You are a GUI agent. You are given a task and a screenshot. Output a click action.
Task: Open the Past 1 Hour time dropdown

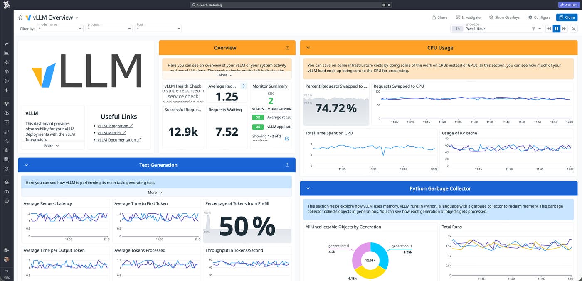[x=497, y=29]
